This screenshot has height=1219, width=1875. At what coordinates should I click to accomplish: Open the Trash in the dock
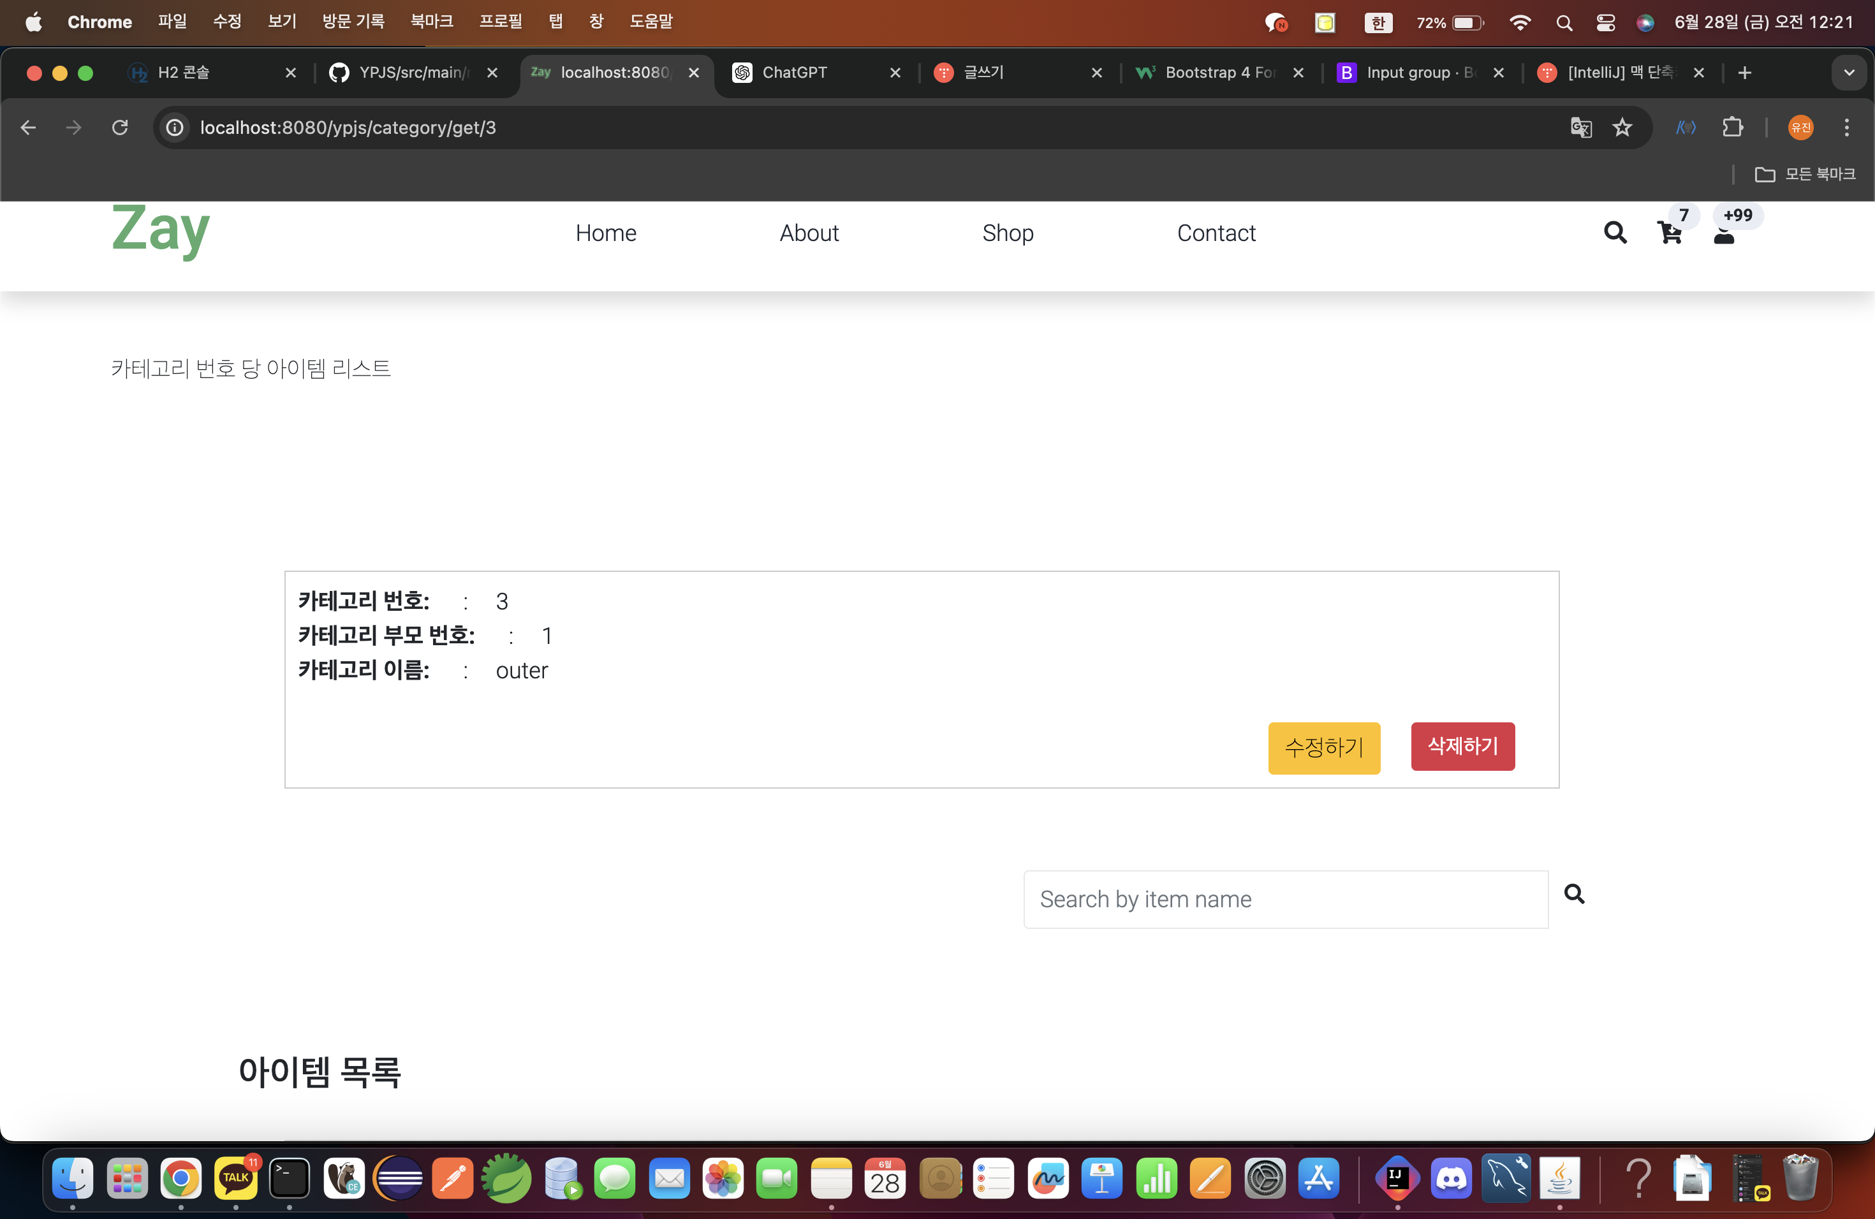click(x=1800, y=1178)
